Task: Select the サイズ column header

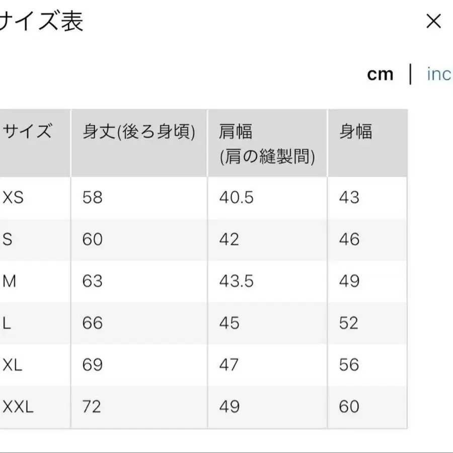Action: click(x=26, y=132)
